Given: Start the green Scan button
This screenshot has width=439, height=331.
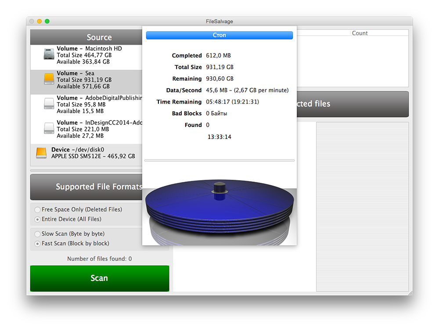Looking at the screenshot, I should 99,278.
